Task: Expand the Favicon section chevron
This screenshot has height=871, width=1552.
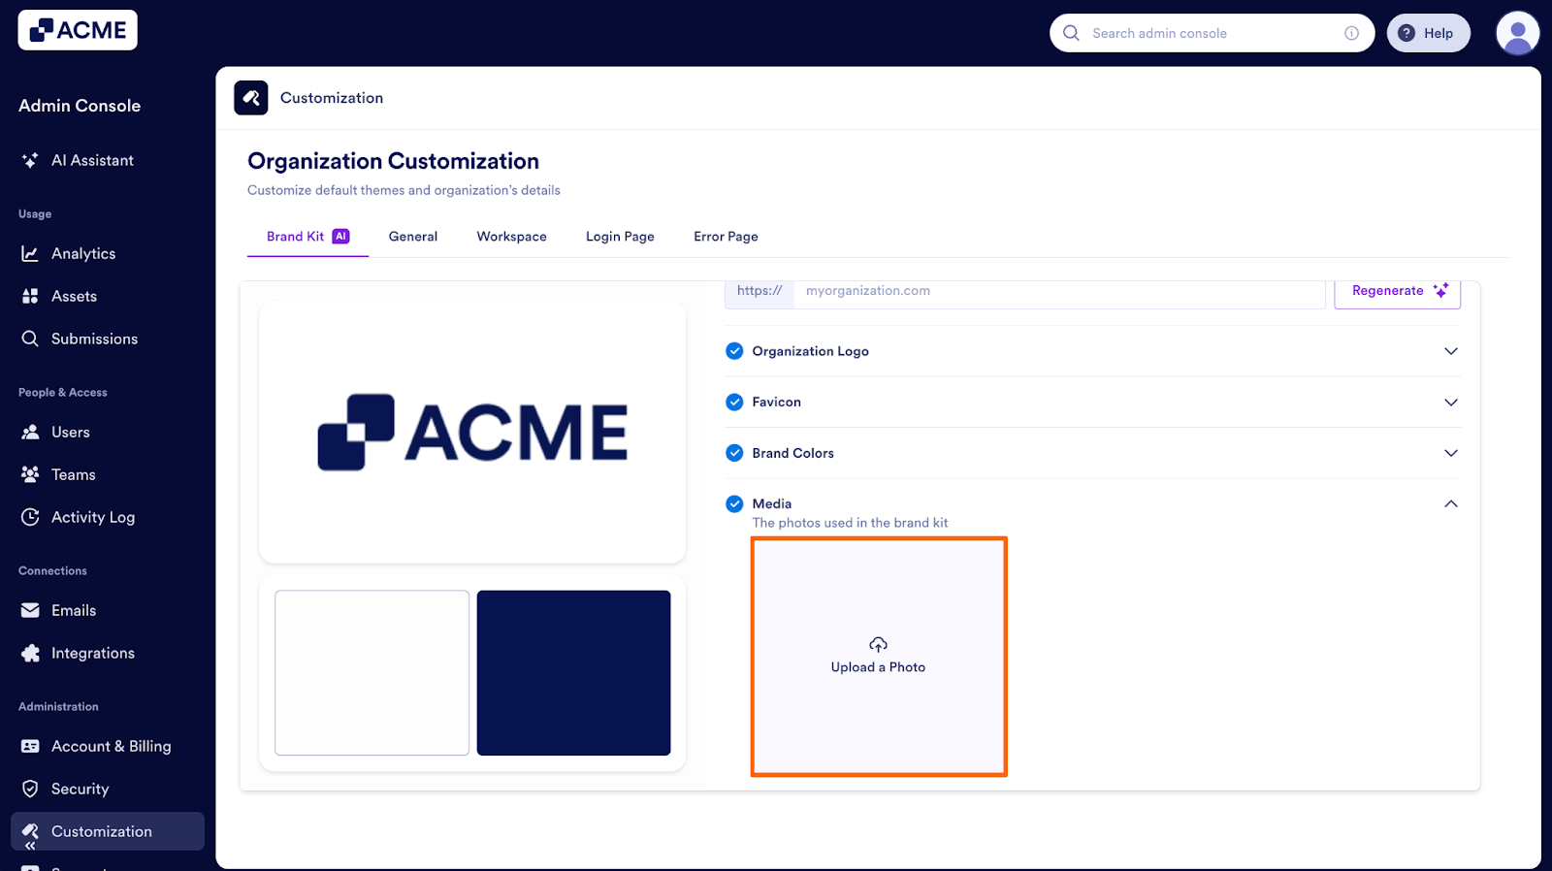Action: pos(1451,402)
